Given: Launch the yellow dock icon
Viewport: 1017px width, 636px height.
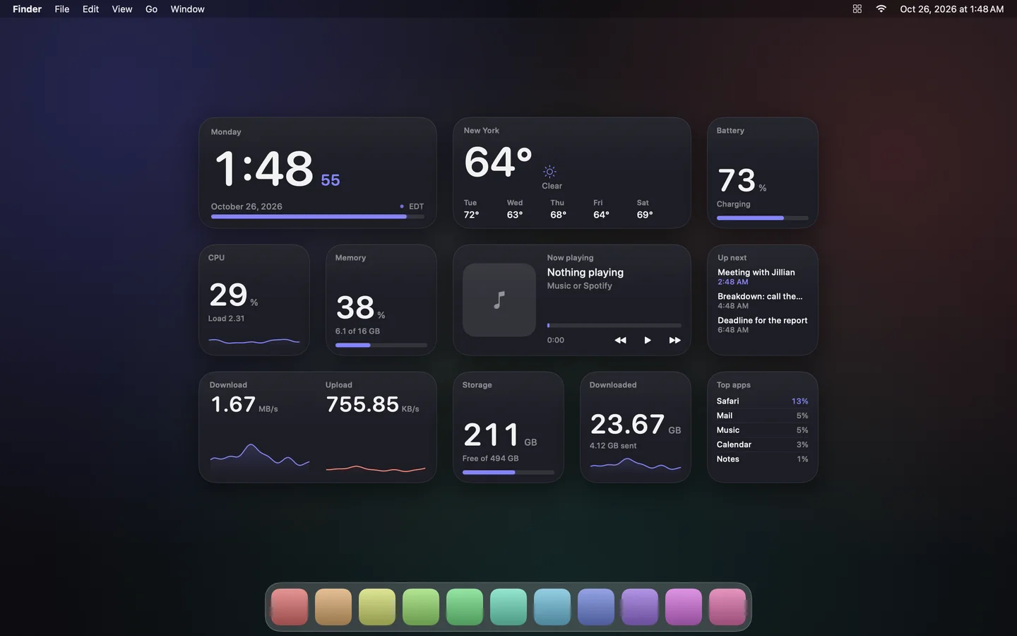Looking at the screenshot, I should [377, 607].
